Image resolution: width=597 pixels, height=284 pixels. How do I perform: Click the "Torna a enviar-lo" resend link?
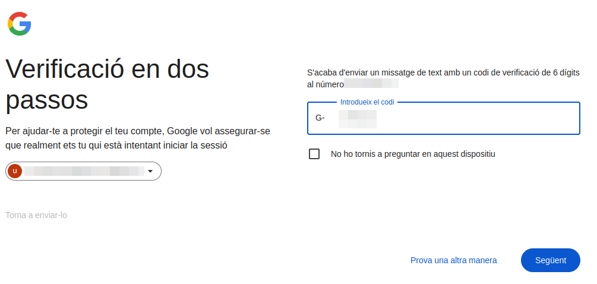click(x=36, y=215)
